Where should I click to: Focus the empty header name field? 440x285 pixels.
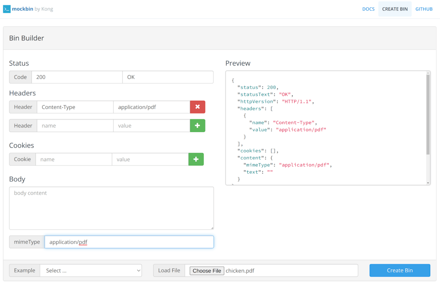pos(75,126)
